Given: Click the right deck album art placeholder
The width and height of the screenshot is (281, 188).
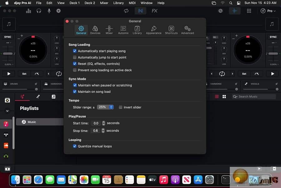Looking at the screenshot, I should pyautogui.click(x=272, y=24).
